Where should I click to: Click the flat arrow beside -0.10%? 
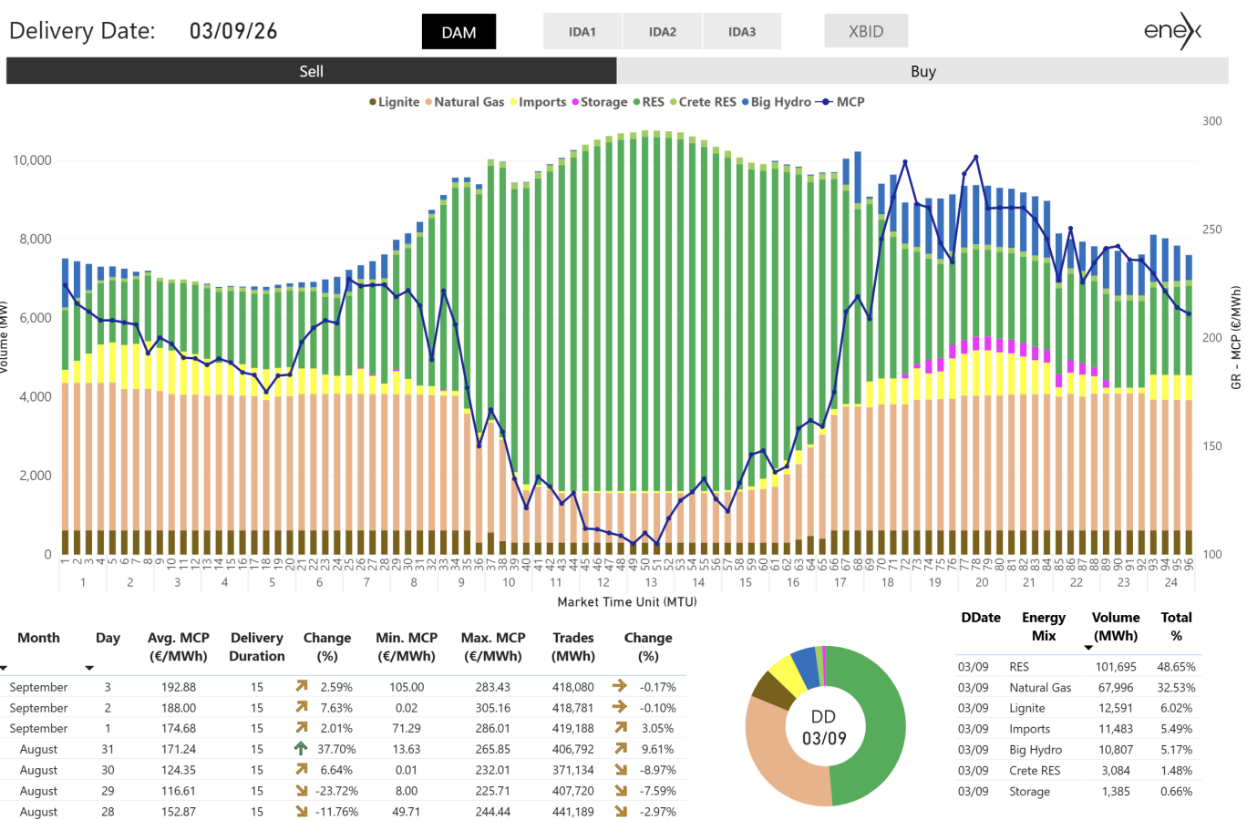[620, 707]
